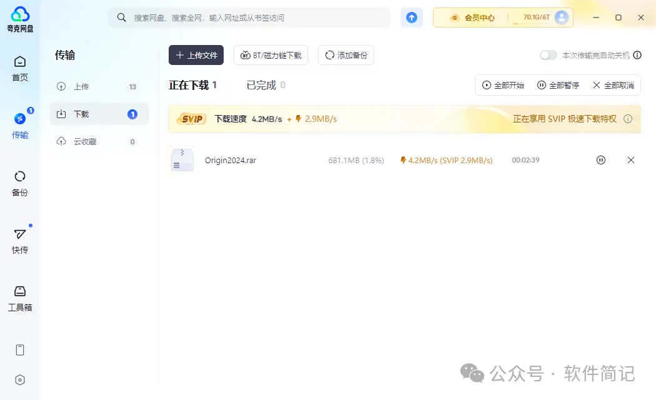Open the 备份 backup section

click(x=19, y=184)
